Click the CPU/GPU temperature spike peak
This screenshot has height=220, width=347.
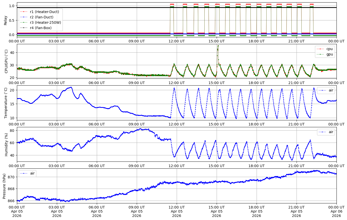(x=218, y=46)
